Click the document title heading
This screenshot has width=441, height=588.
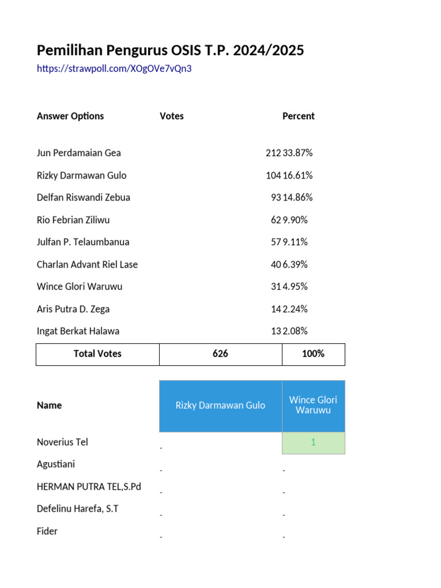point(170,51)
